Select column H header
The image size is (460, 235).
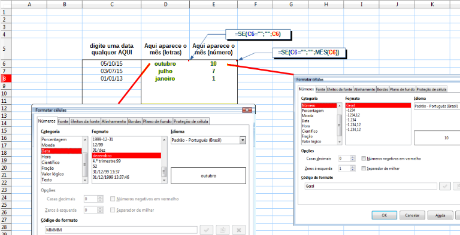(326, 4)
